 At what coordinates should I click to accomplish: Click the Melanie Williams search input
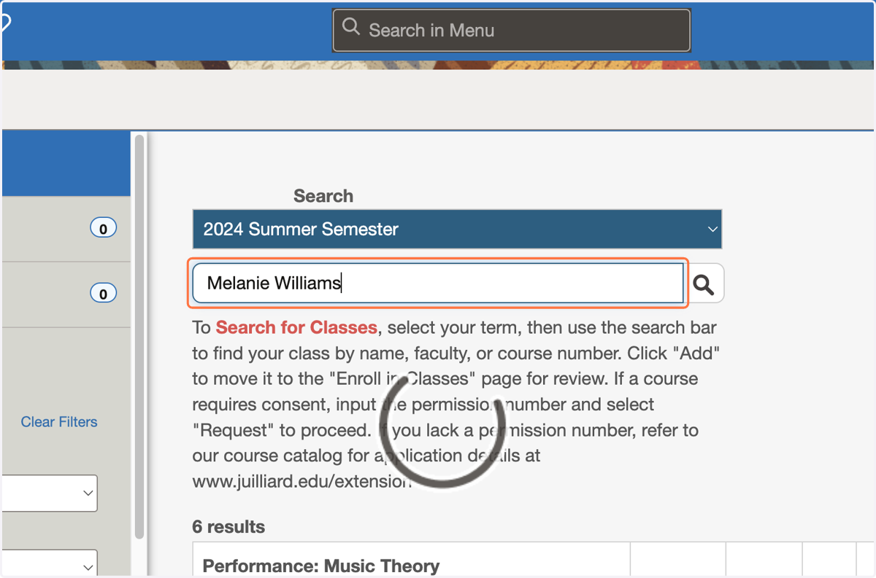click(x=438, y=283)
